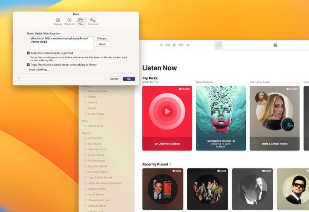Viewport: 309px width, 212px height.
Task: Toggle repeat mode
Action: tap(188, 45)
